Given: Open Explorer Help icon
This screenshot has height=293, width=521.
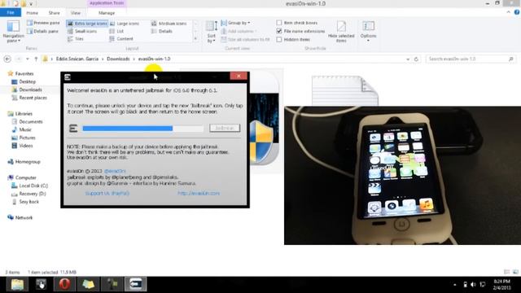Looking at the screenshot, I should [x=517, y=12].
